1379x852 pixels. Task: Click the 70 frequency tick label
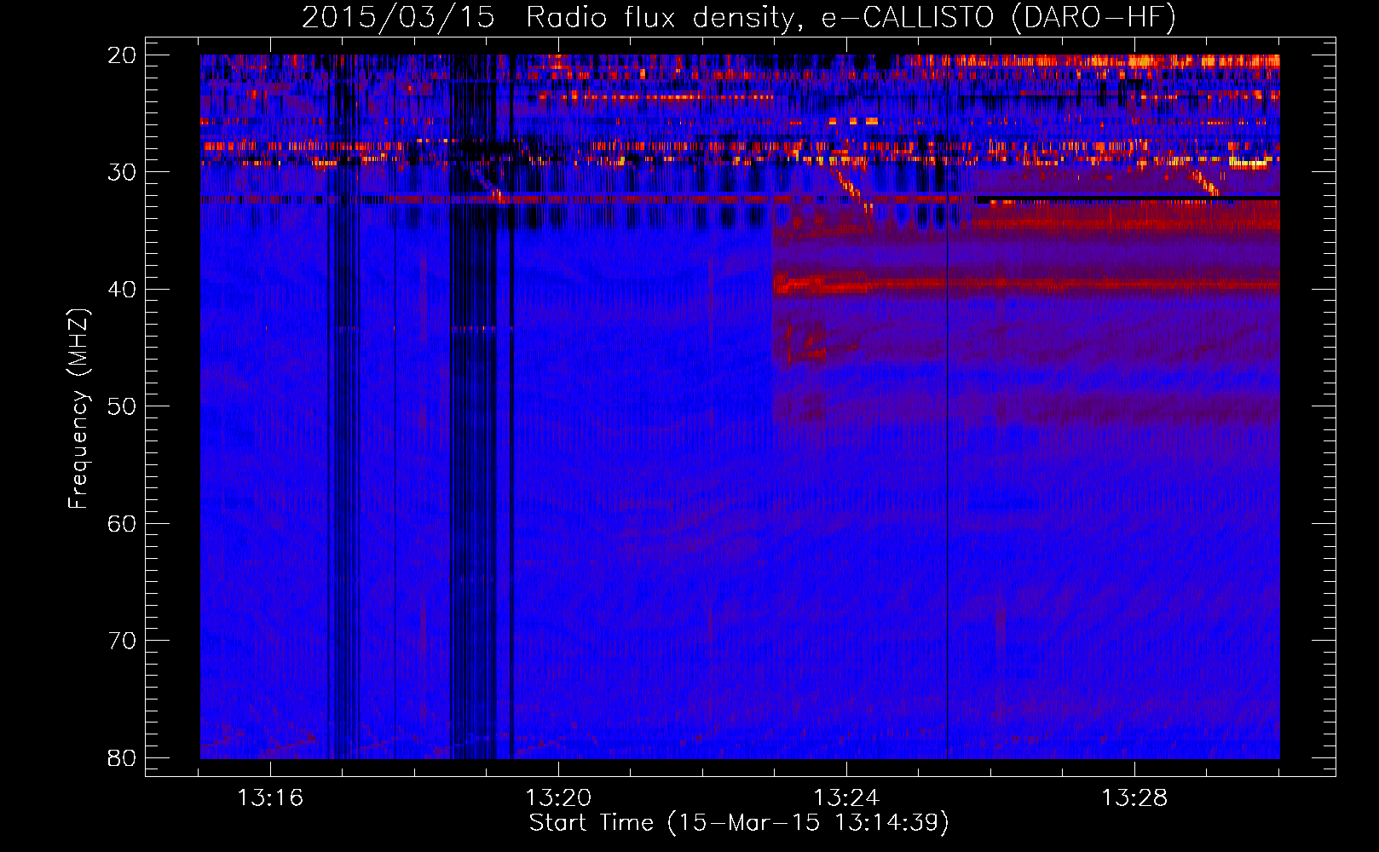pyautogui.click(x=122, y=641)
